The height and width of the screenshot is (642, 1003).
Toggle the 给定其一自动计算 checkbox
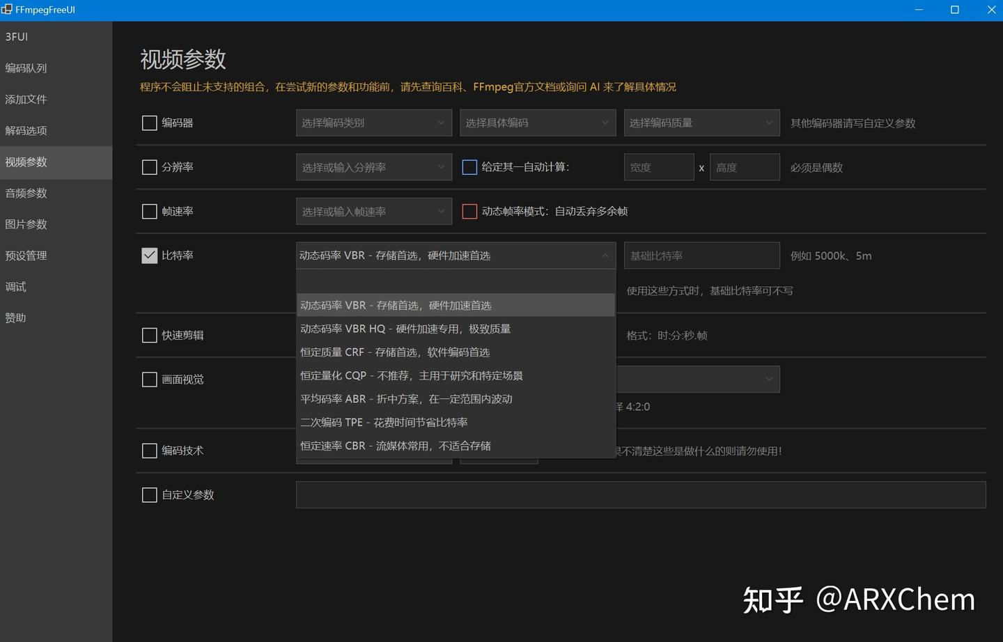[469, 167]
